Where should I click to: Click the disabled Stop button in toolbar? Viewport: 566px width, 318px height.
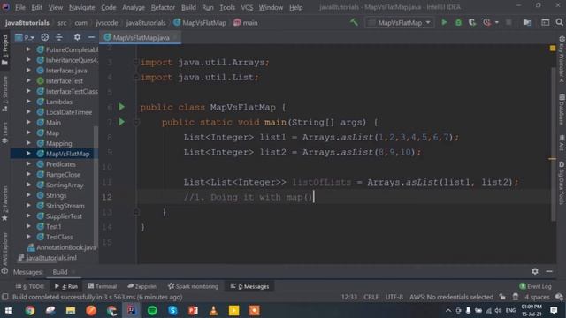click(509, 22)
